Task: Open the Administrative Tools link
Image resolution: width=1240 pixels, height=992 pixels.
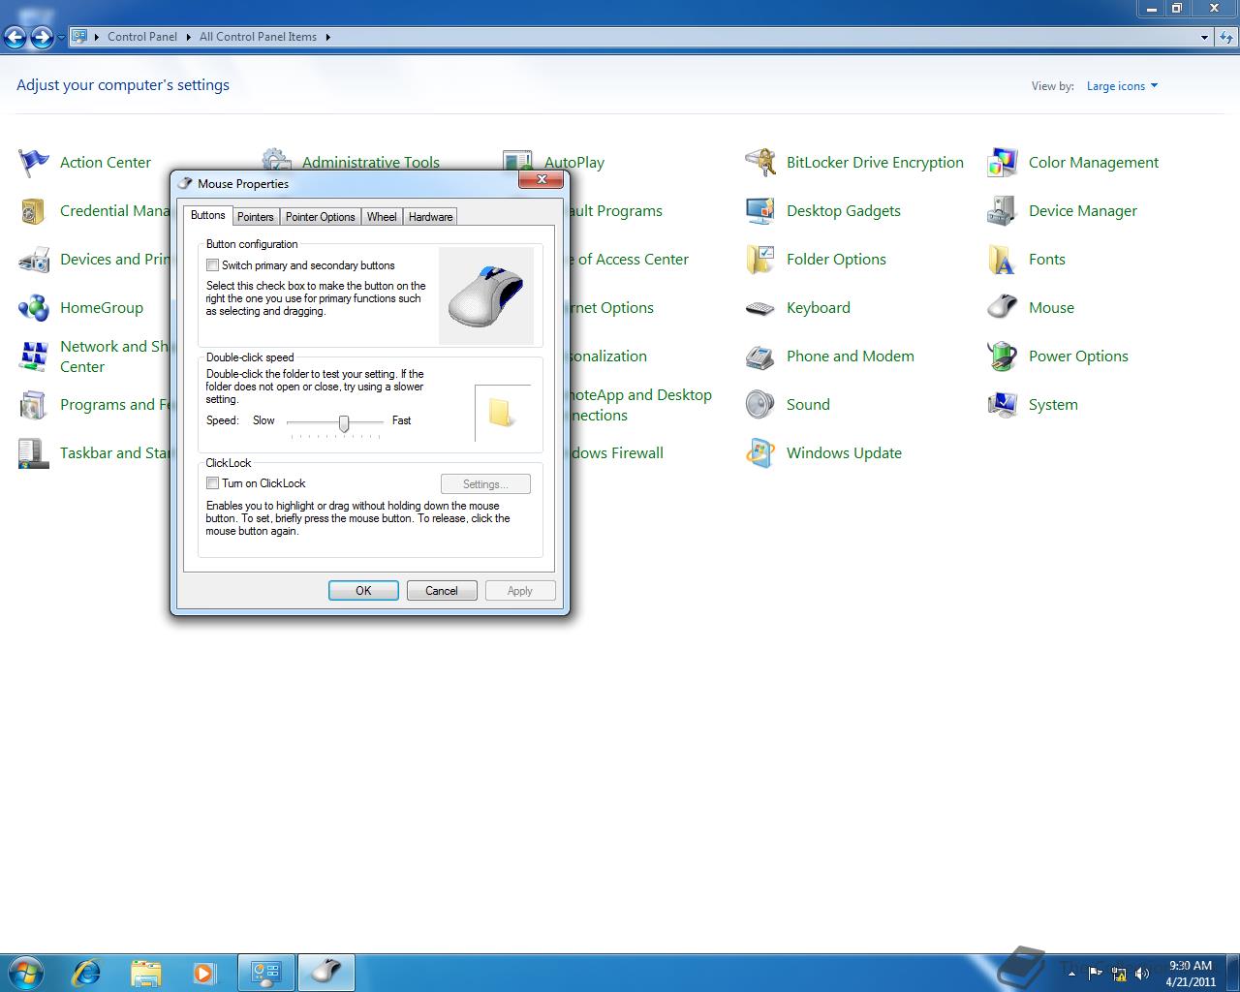Action: (x=371, y=163)
